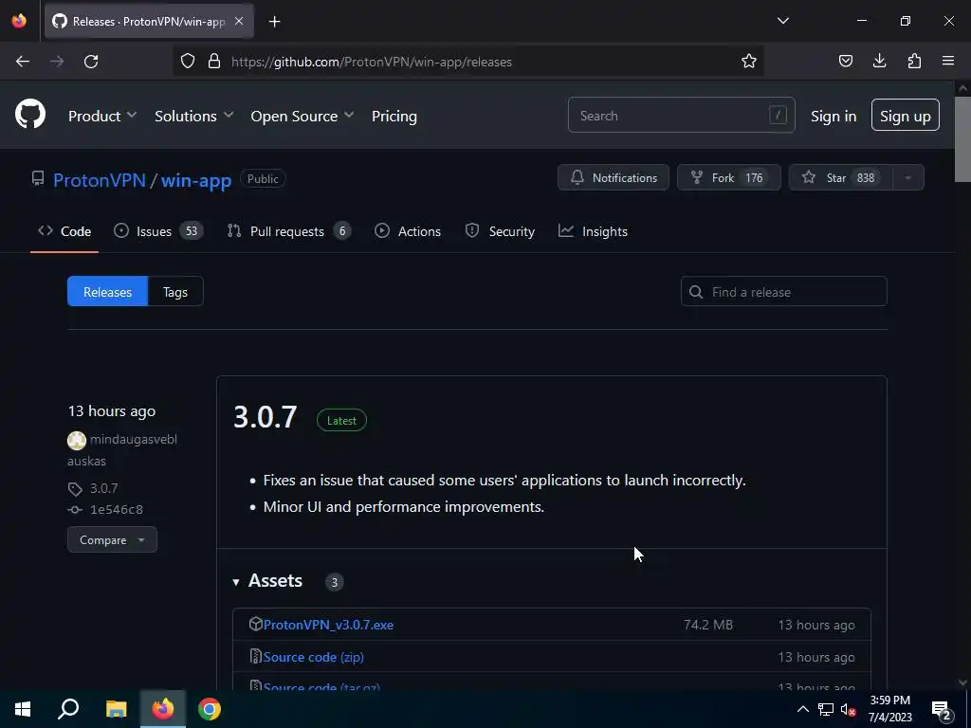
Task: Open the Firefox downloads panel
Action: click(x=879, y=61)
